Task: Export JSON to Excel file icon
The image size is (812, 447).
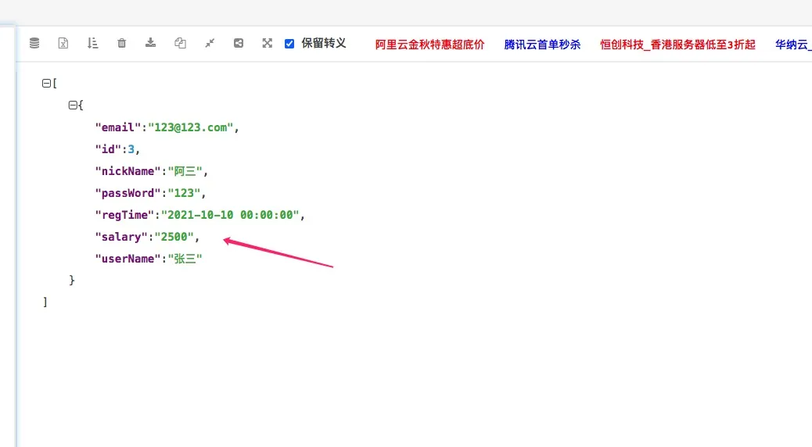Action: click(x=63, y=43)
